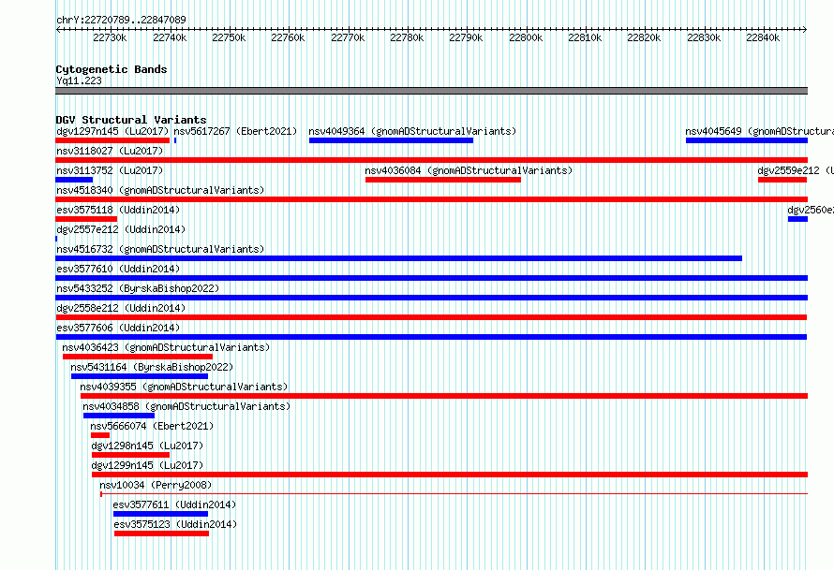Select nsv4034858 gnomAD variant label

click(186, 406)
